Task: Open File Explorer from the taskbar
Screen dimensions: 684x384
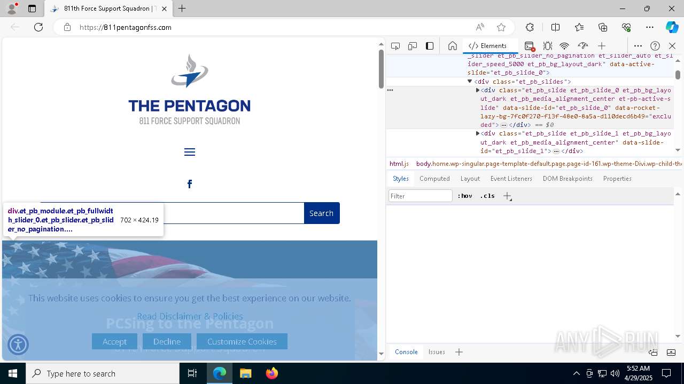Action: [x=246, y=373]
